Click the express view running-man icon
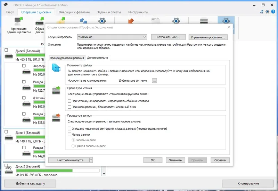 coord(262,12)
